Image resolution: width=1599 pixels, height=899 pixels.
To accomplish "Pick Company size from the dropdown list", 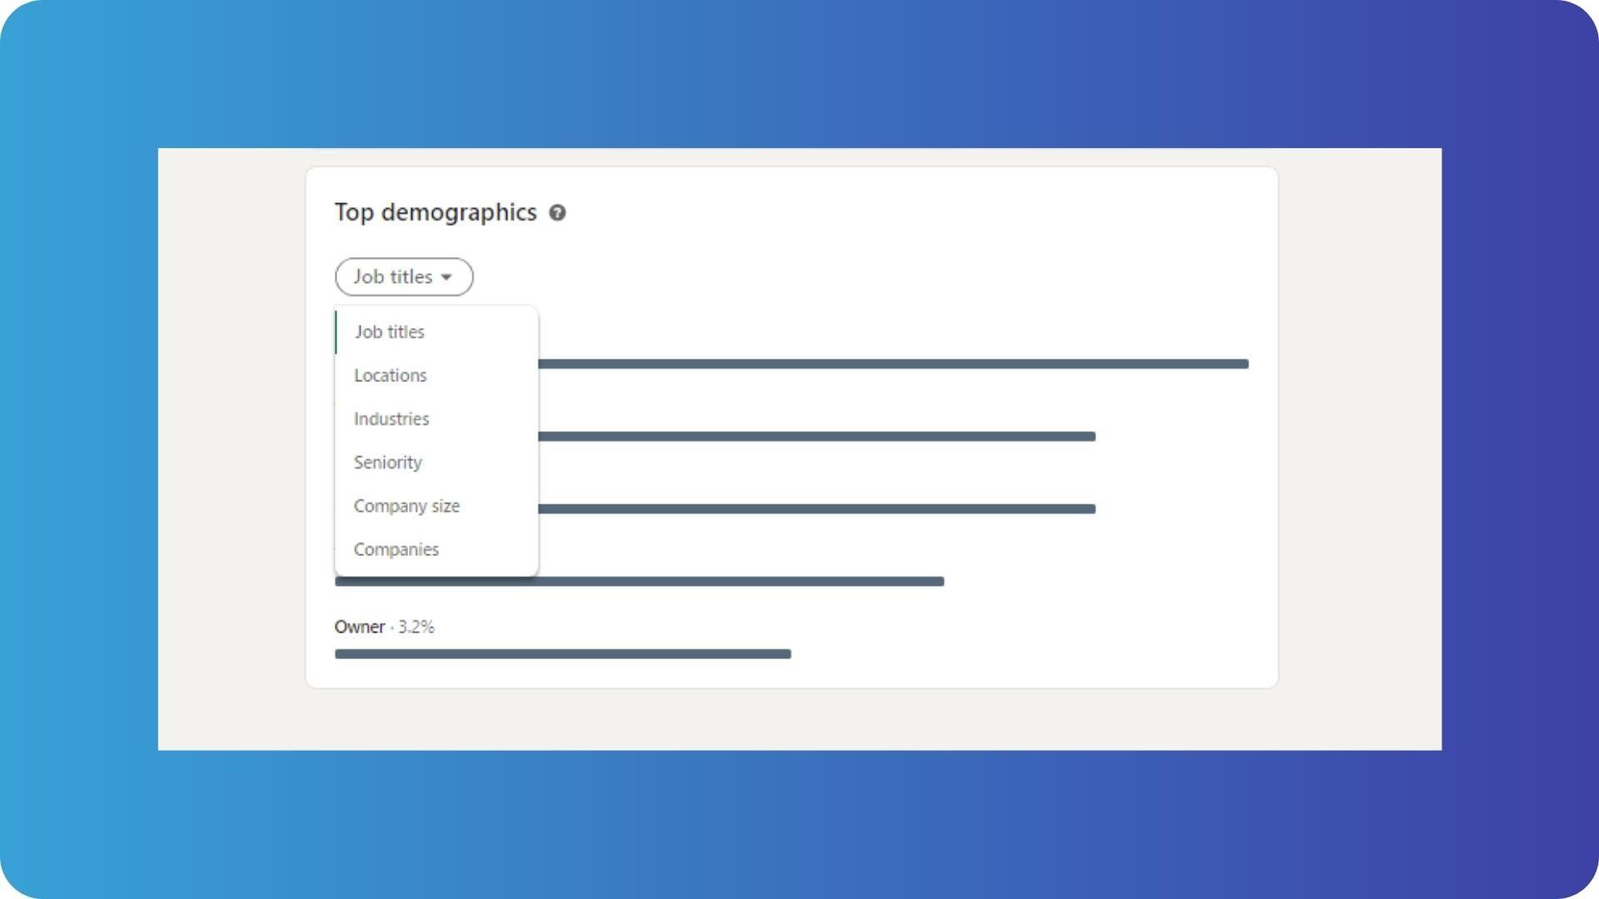I will click(x=436, y=506).
